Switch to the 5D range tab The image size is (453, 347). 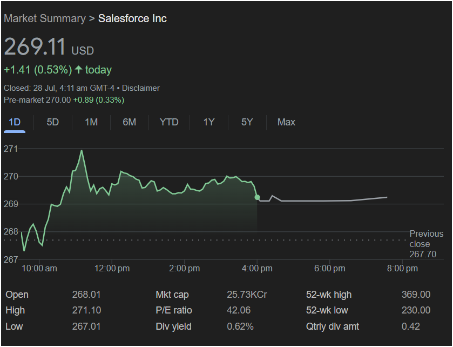52,122
